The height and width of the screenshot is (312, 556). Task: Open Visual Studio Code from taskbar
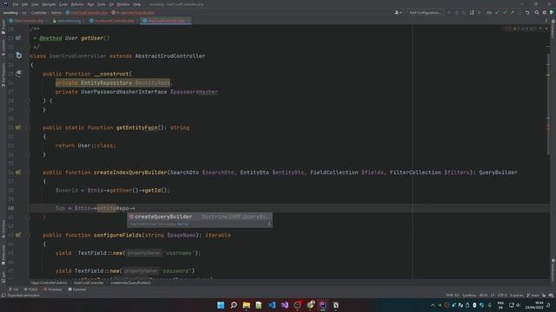pos(272,305)
